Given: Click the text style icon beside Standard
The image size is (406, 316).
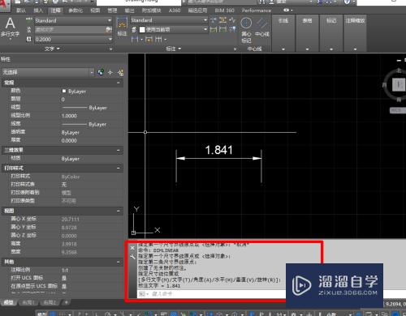Looking at the screenshot, I should [x=29, y=20].
